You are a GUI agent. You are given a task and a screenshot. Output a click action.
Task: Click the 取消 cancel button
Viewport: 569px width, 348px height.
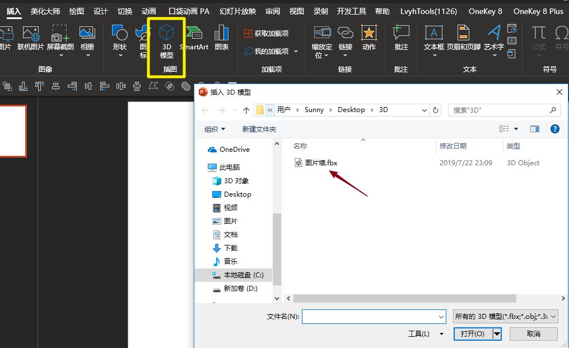pos(533,333)
